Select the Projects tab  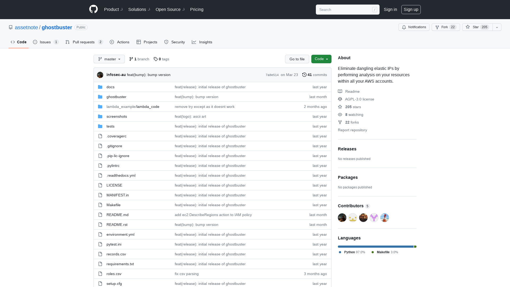[x=147, y=42]
